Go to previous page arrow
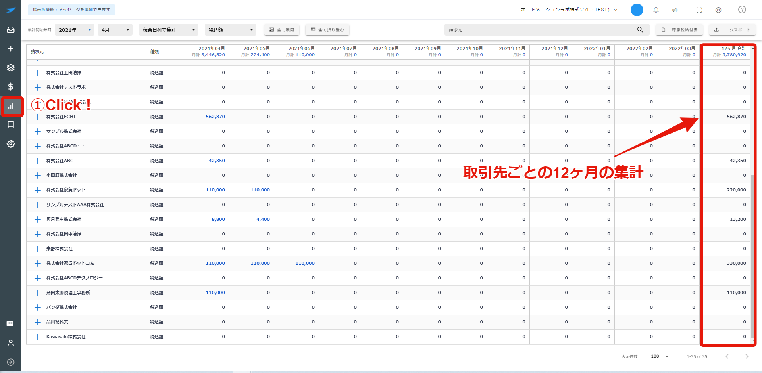The image size is (762, 373). [x=727, y=356]
